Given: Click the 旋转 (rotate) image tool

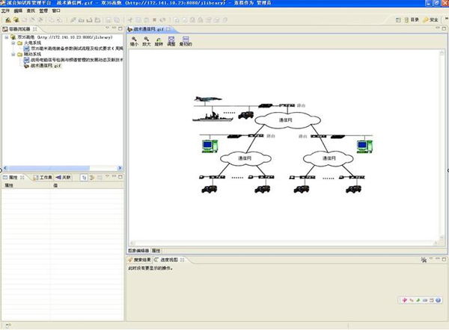Looking at the screenshot, I should point(159,40).
